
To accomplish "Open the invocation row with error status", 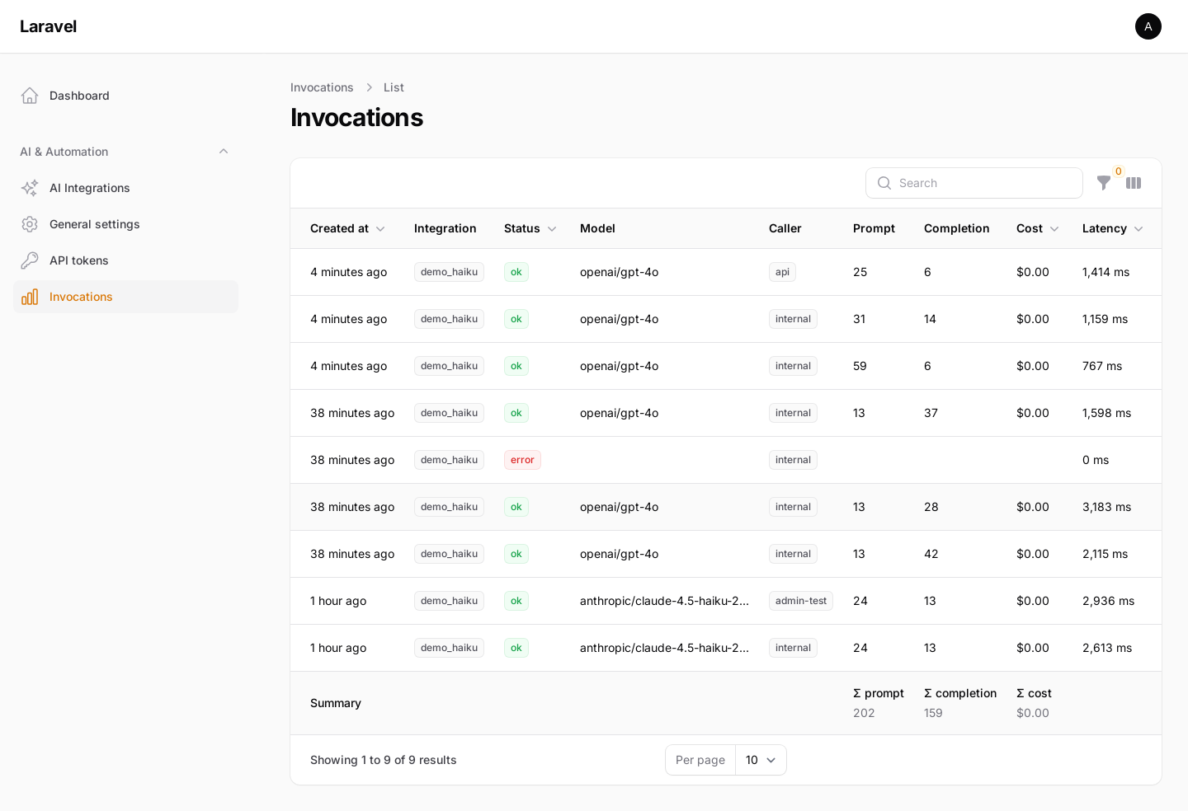I will coord(726,460).
